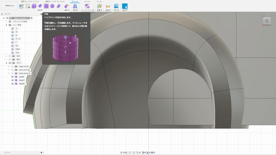Switch to the メッシュ tab
Screen dimensions: 276x155
pyautogui.click(x=87, y=2)
